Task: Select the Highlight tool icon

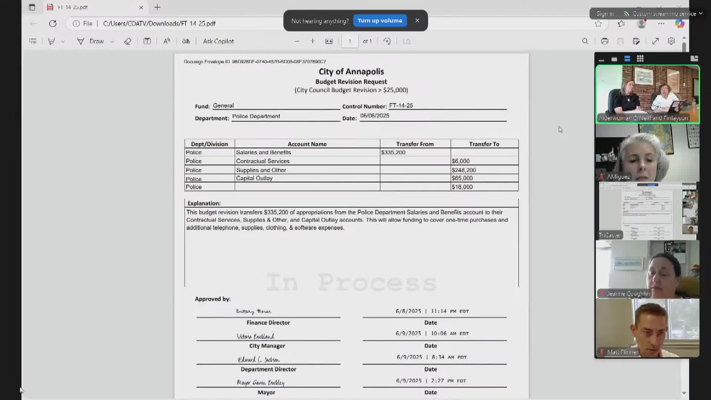Action: tap(51, 41)
